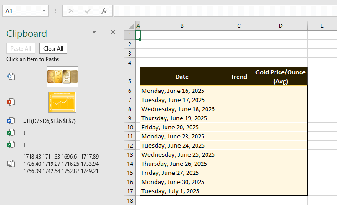Select cell Tuesday, June 24, 2025
Screen dimensions: 337x205
(182, 145)
